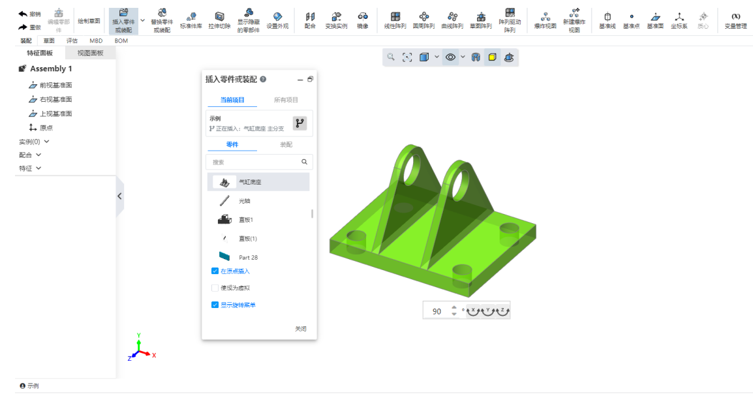Image resolution: width=753 pixels, height=398 pixels.
Task: Open dropdown arrow next to 插入零件或装配
Action: 143,20
